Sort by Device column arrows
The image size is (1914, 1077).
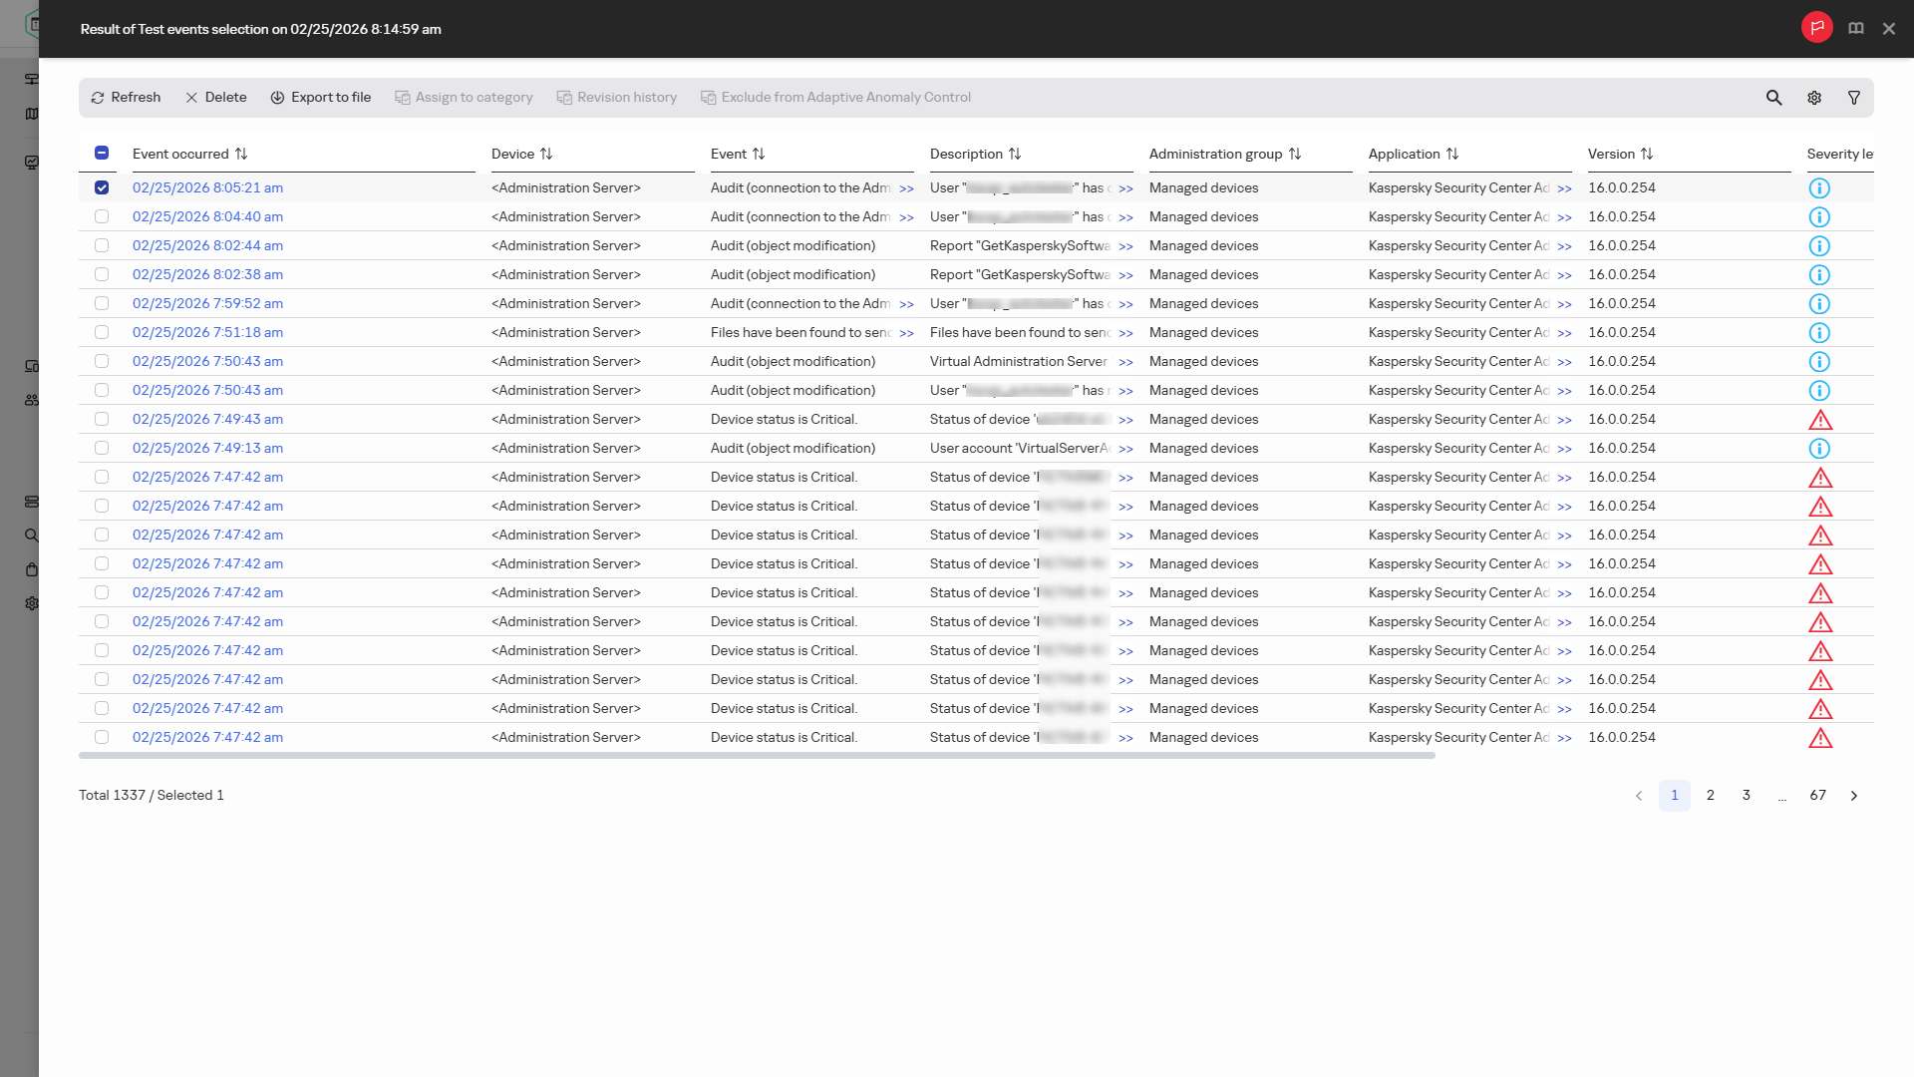[x=546, y=154]
